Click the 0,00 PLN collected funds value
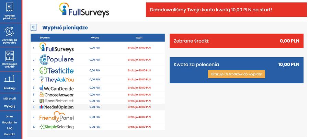This screenshot has height=139, width=309. 289,41
